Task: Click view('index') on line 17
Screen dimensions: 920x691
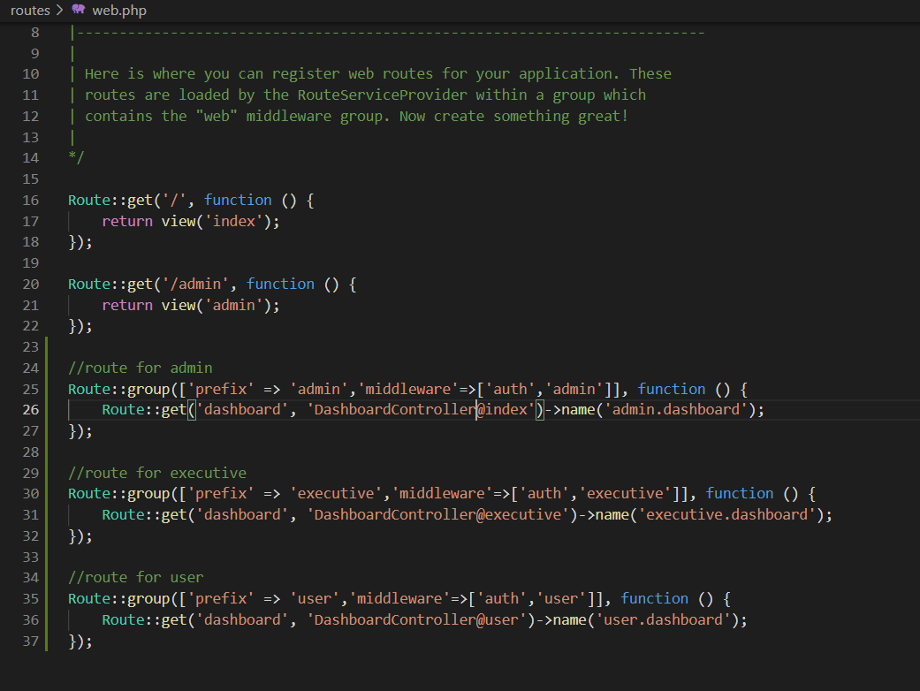Action: tap(217, 221)
